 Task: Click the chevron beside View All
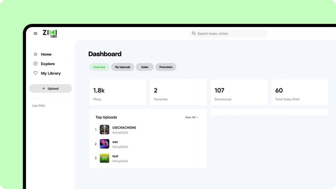coord(197,117)
